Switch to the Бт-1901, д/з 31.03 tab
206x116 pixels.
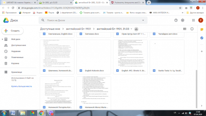[x=55, y=3]
